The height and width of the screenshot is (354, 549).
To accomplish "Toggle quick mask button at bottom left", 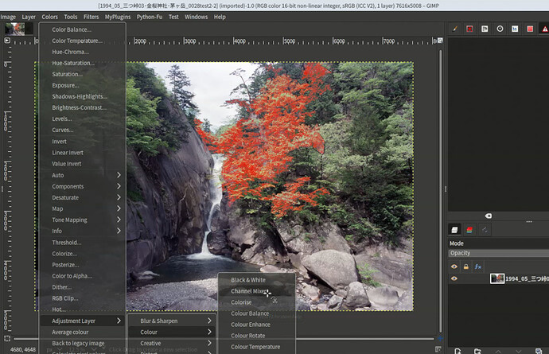I will (7, 339).
